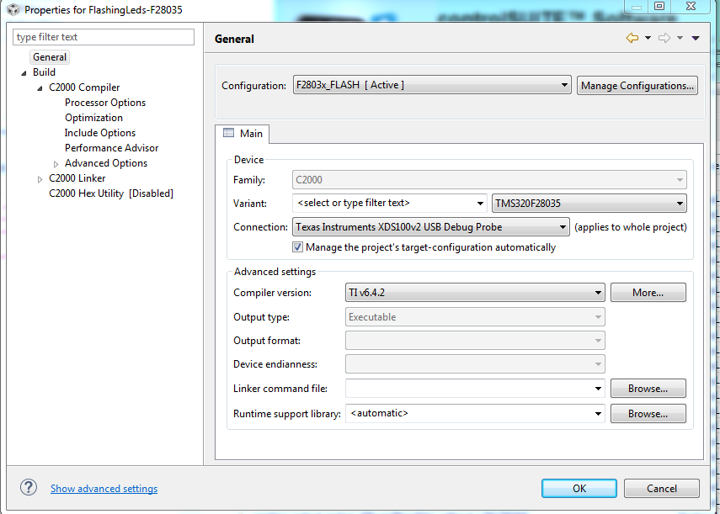This screenshot has height=514, width=720.
Task: Click the Main tab page icon
Action: [230, 133]
